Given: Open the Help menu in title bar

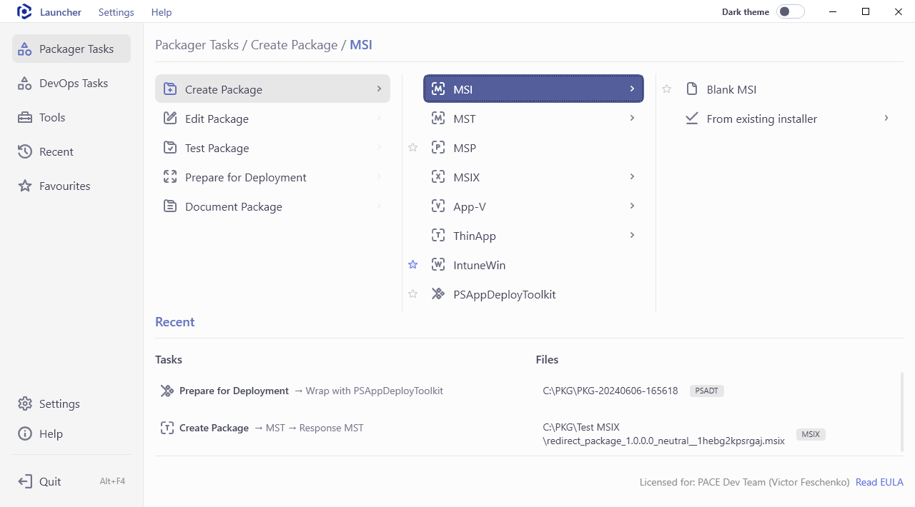Looking at the screenshot, I should pos(162,12).
